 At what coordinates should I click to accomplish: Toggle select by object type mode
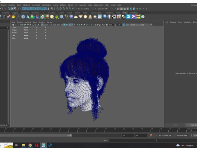click(x=12, y=9)
